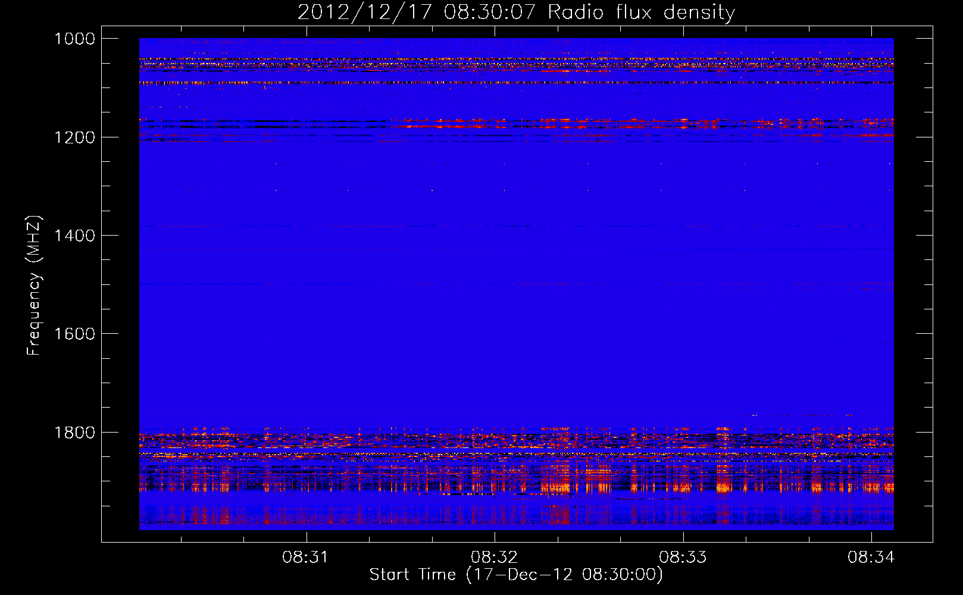Click the 1800 frequency tick label
The image size is (963, 595).
74,433
